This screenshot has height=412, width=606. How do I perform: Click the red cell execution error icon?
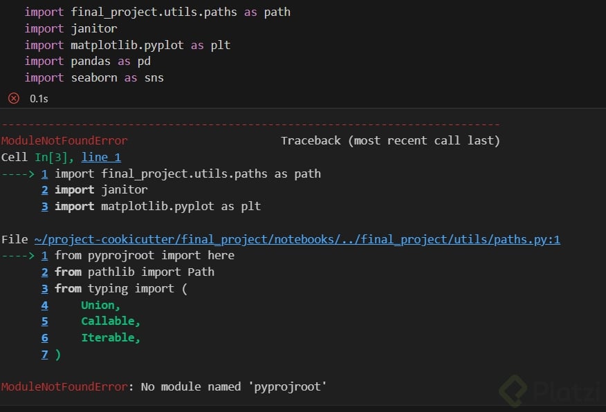13,98
